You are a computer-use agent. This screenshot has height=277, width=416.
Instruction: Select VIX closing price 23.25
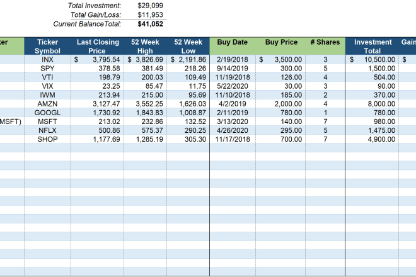pos(97,86)
